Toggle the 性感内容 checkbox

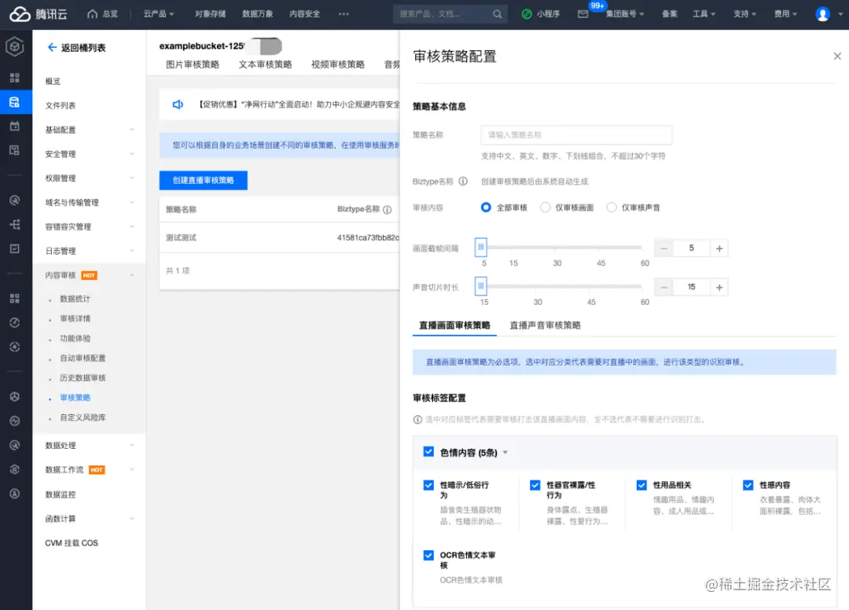point(748,485)
